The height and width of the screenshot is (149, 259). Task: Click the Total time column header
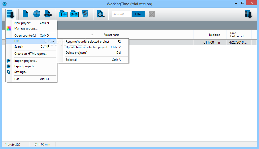210,35
